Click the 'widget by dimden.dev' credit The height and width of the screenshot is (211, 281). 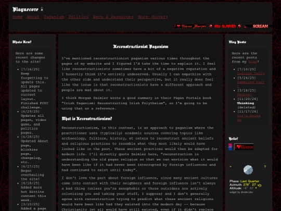click(x=241, y=192)
